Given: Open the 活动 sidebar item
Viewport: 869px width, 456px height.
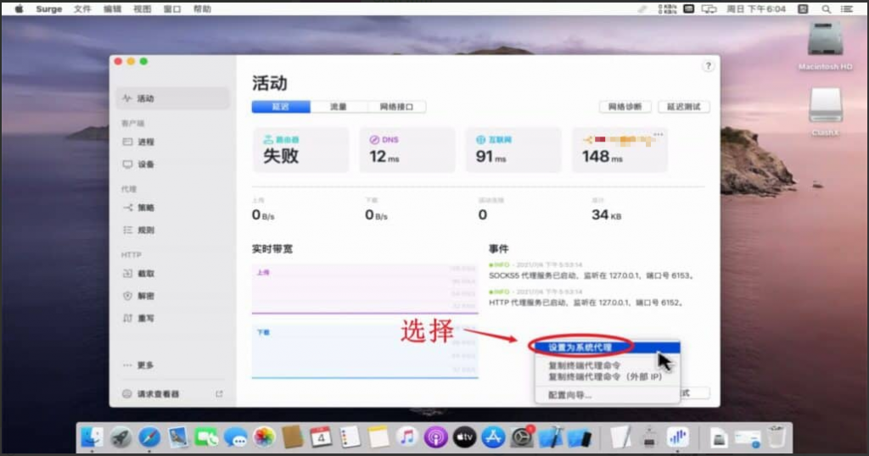Looking at the screenshot, I should point(145,98).
